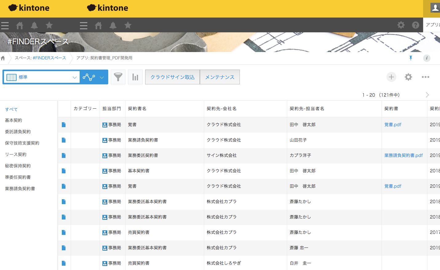
Task: Follow the #FINDERスペース breadcrumb link
Action: (x=49, y=58)
